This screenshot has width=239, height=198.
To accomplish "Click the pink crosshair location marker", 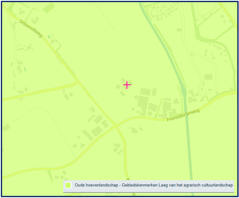I will point(127,85).
